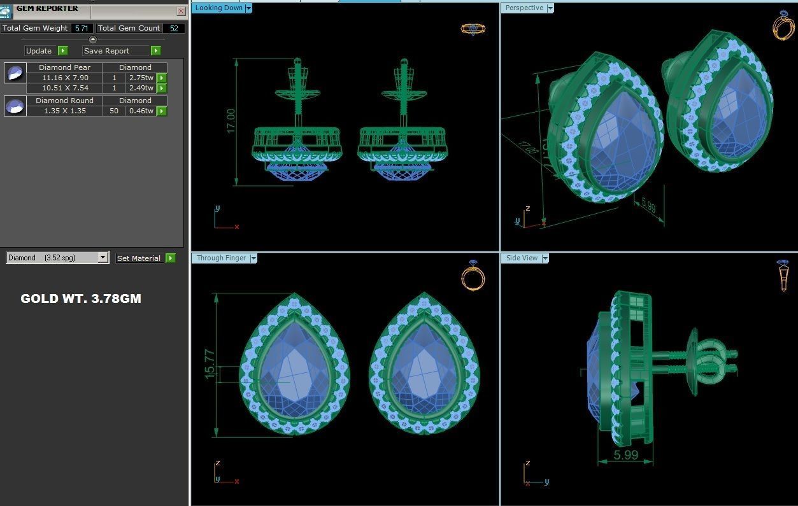This screenshot has width=798, height=506.
Task: Select the Looking Down viewport tab
Action: [x=218, y=8]
